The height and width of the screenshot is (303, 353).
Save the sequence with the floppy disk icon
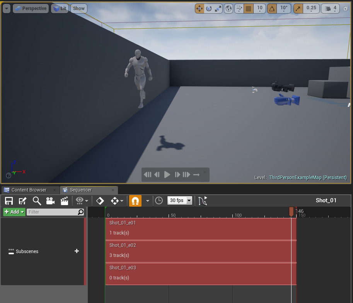tap(9, 200)
